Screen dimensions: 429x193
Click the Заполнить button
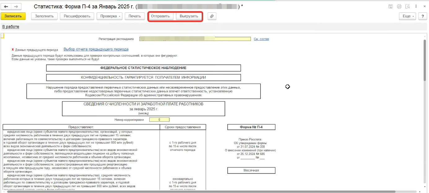pos(44,16)
